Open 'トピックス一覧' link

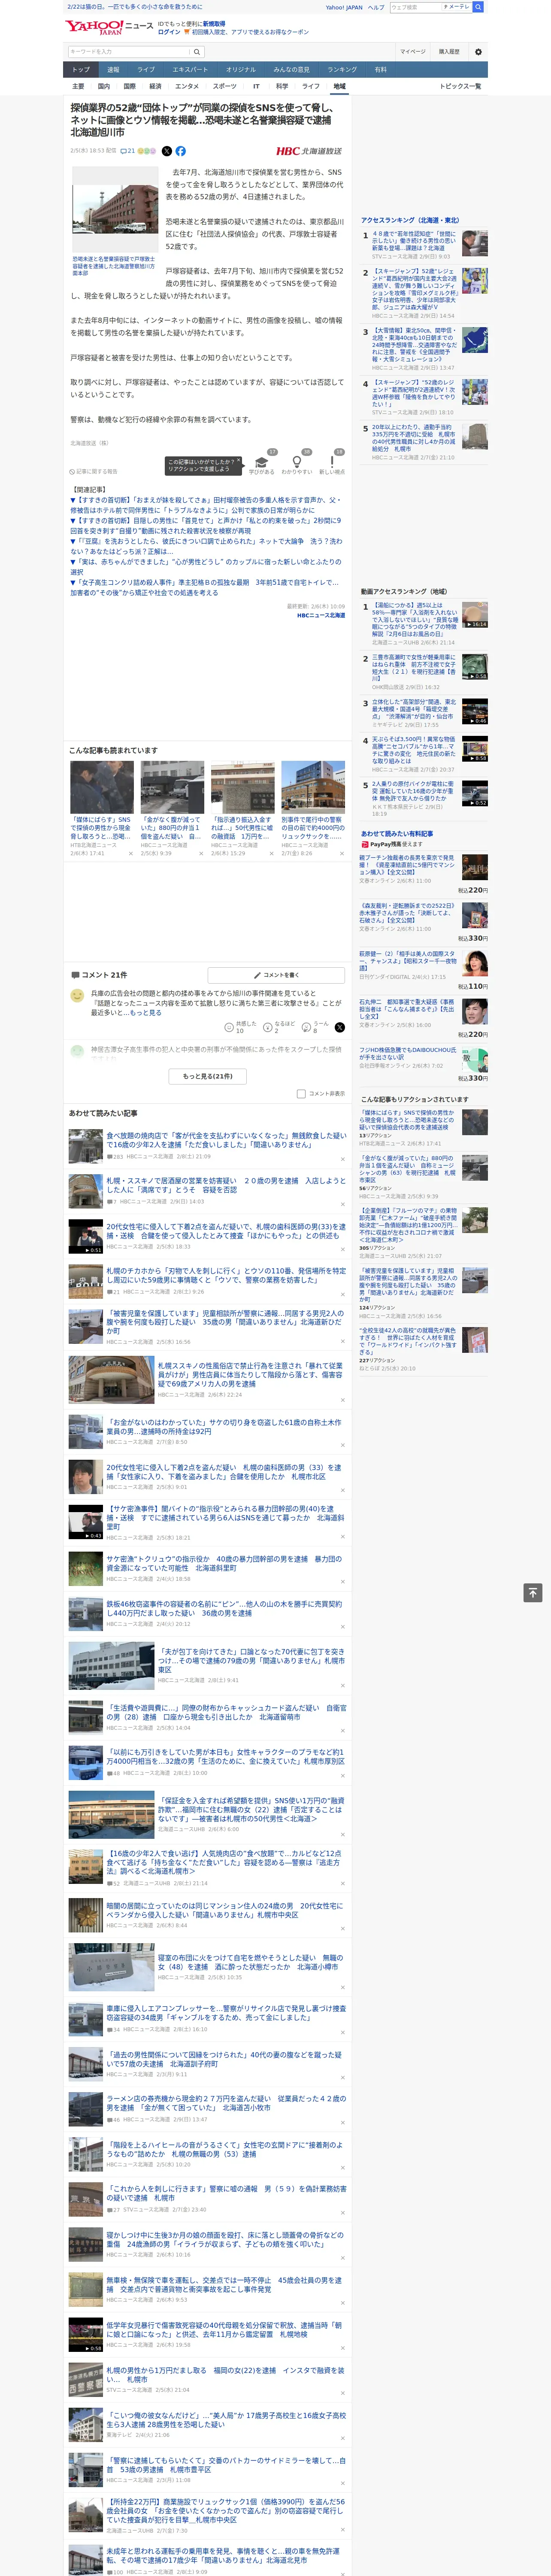click(460, 87)
